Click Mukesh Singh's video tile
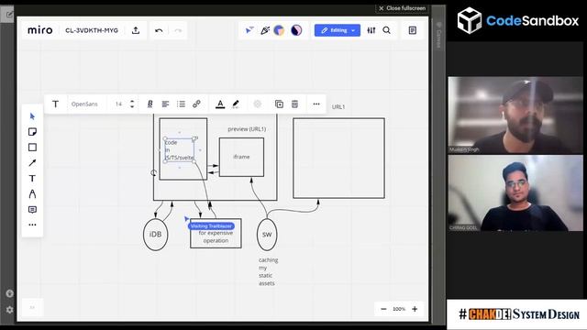Image resolution: width=587 pixels, height=330 pixels. point(515,115)
